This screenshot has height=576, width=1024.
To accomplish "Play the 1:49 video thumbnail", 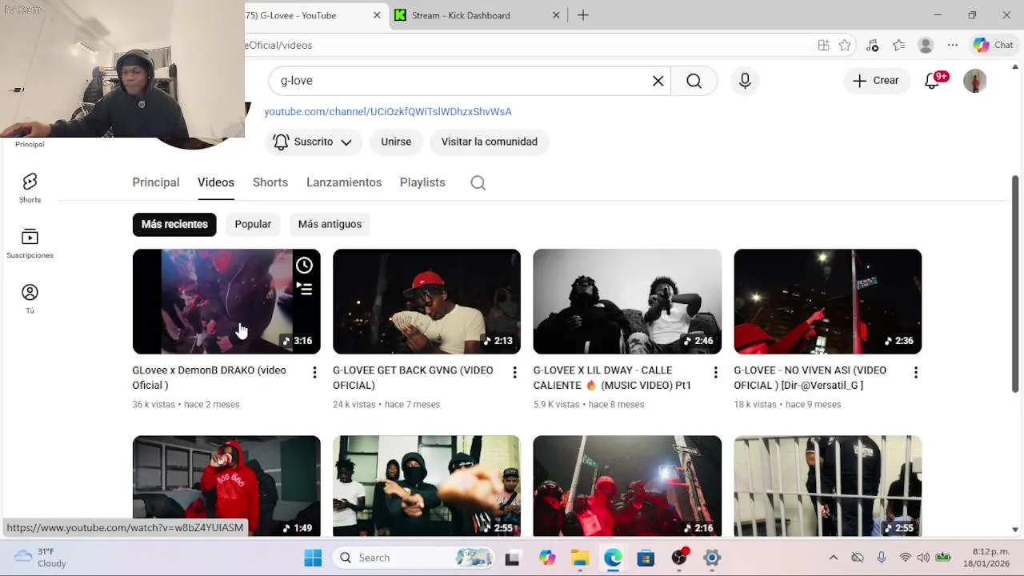I will pos(226,486).
